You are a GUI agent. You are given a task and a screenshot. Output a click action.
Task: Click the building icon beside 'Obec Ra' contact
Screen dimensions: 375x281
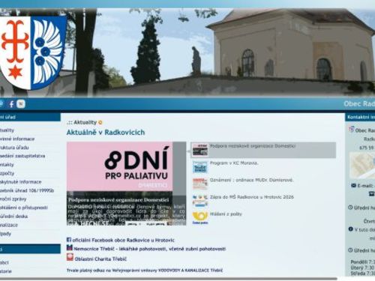[351, 130]
